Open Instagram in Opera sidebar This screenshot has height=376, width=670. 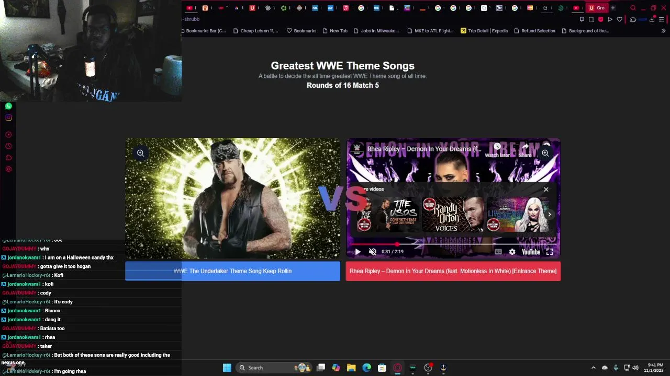click(x=8, y=118)
